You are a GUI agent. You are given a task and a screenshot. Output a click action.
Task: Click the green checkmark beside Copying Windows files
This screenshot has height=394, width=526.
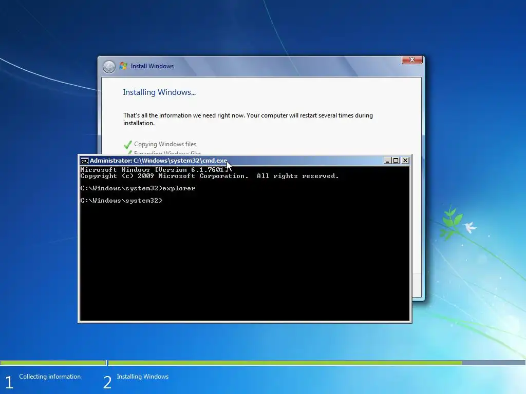(x=127, y=145)
